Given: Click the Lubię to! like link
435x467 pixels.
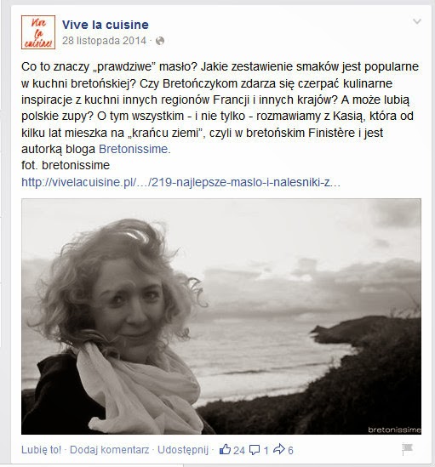Looking at the screenshot, I should coord(41,449).
